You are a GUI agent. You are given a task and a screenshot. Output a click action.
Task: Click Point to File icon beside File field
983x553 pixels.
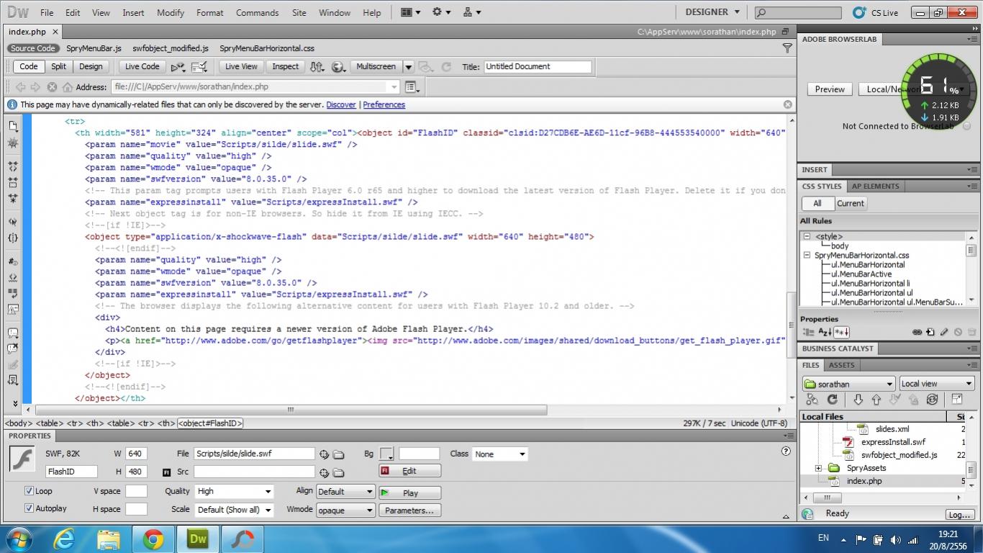coord(324,454)
